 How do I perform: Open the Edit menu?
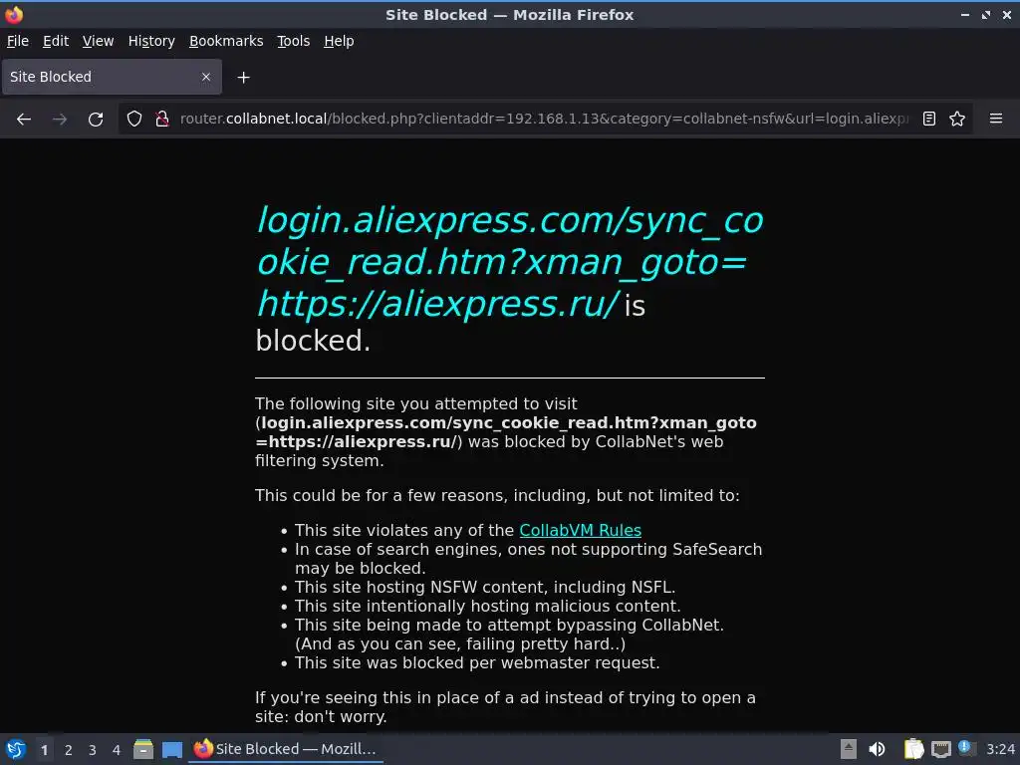pyautogui.click(x=56, y=41)
